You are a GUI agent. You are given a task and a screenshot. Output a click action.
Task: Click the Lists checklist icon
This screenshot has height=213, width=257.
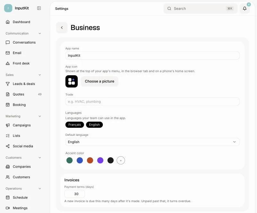pyautogui.click(x=8, y=136)
